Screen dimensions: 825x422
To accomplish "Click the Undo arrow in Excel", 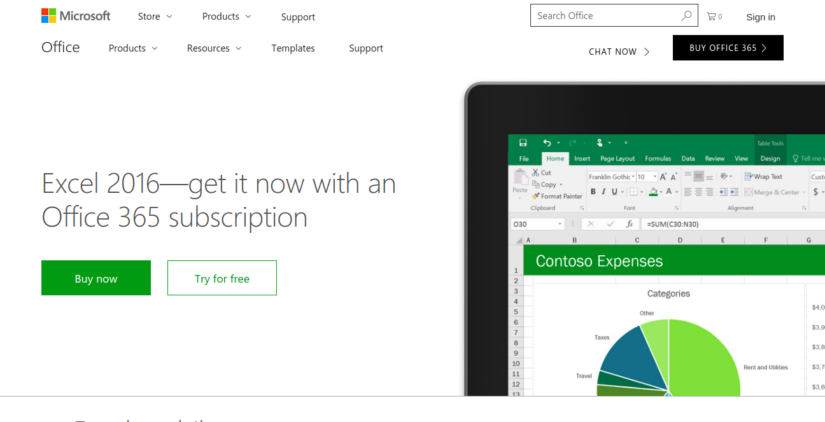I will pyautogui.click(x=547, y=143).
